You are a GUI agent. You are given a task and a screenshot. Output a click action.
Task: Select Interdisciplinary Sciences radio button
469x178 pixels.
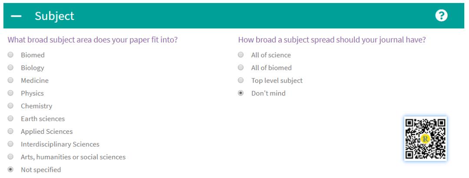[10, 144]
